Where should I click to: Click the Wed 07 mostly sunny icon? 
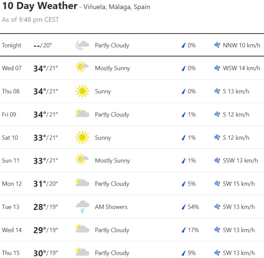(x=82, y=68)
